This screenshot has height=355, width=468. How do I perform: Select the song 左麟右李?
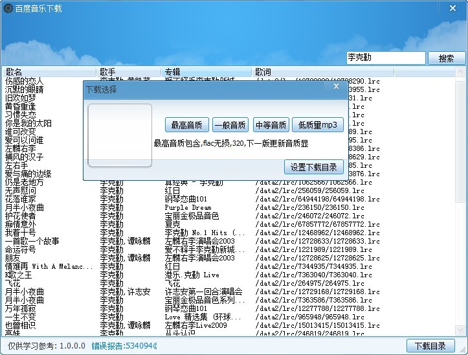pyautogui.click(x=20, y=148)
